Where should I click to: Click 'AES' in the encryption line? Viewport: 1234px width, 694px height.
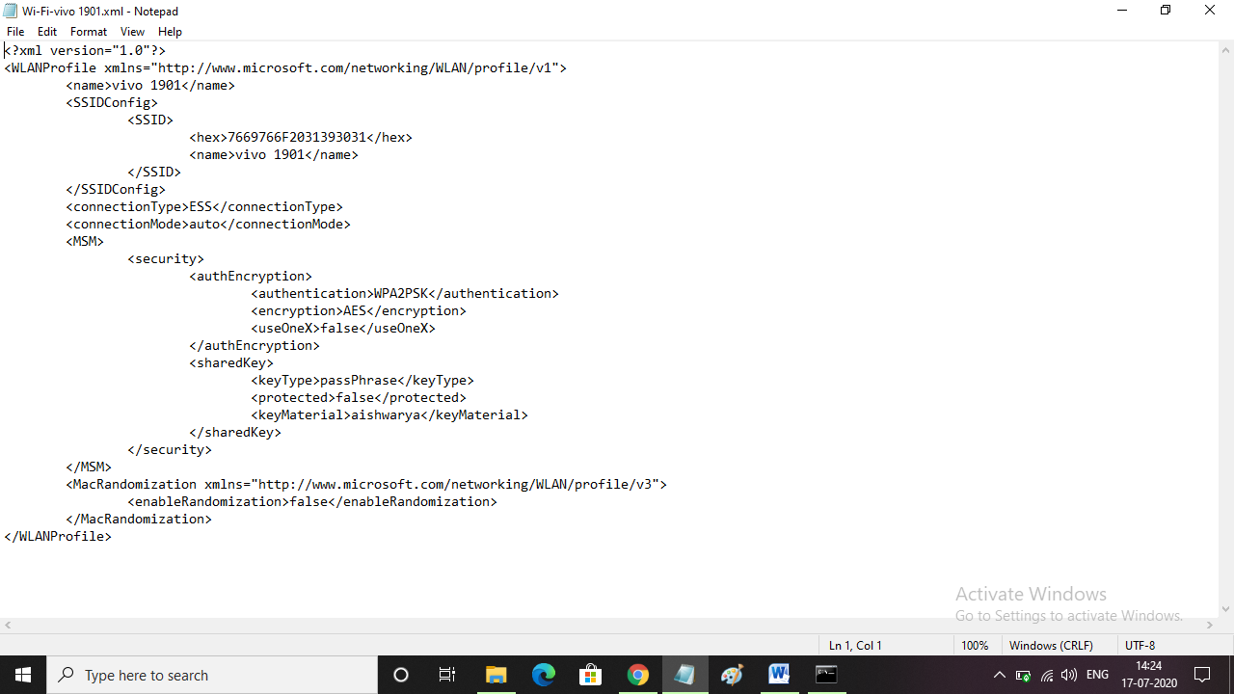[x=355, y=310]
